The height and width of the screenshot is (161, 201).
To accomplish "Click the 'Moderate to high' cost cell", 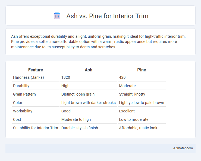I will pyautogui.click(x=76, y=119).
